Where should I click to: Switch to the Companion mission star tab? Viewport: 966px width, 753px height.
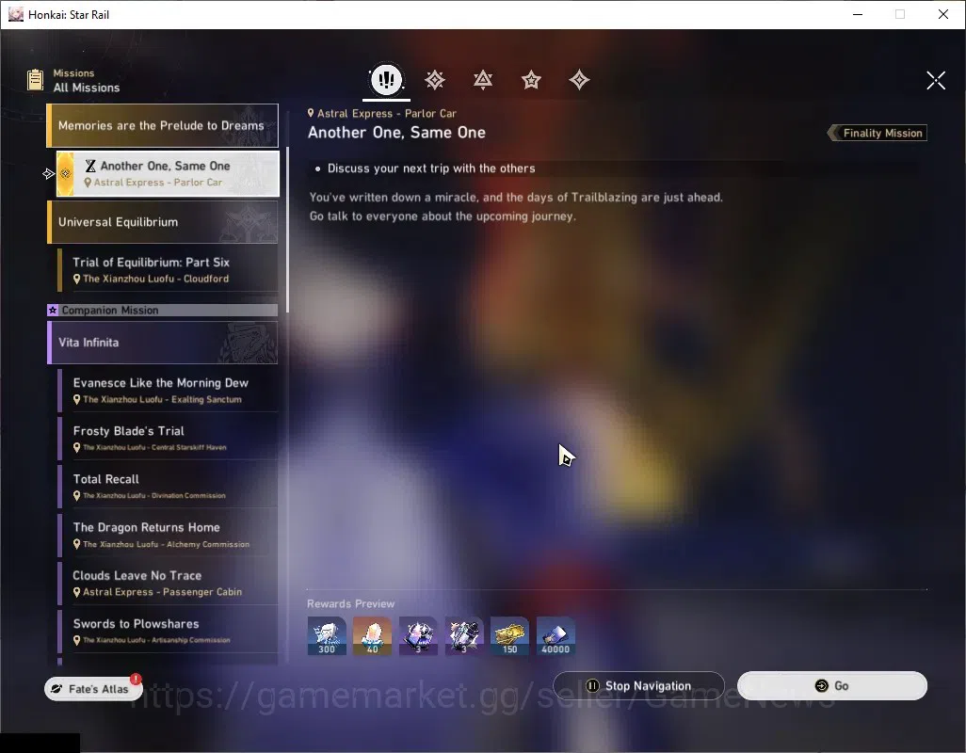[531, 80]
